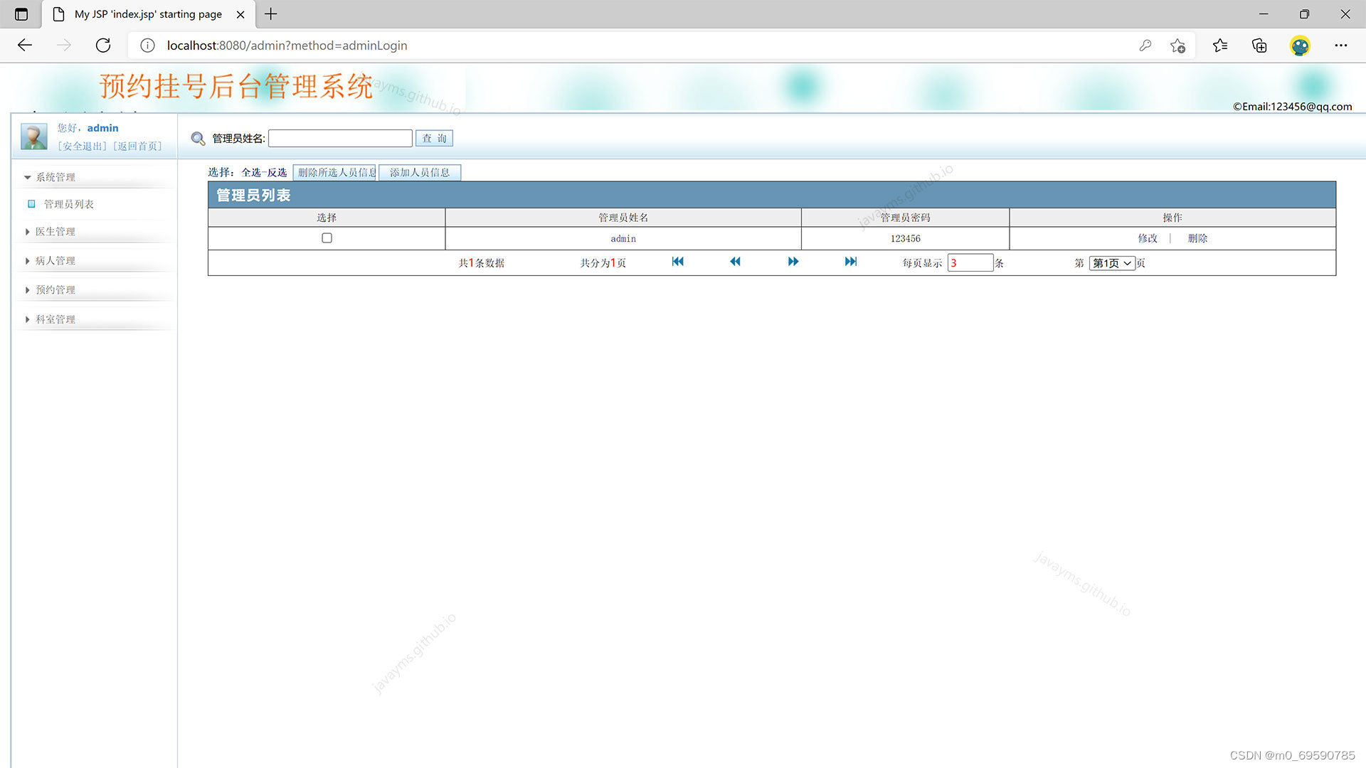This screenshot has height=768, width=1366.
Task: Click 全选 to select all rows
Action: tap(250, 173)
